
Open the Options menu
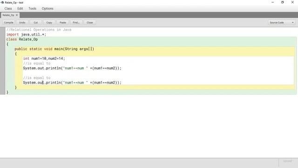[47, 8]
